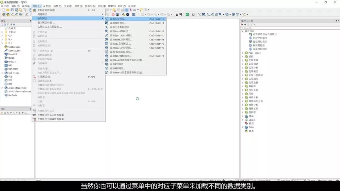Click the toolbox Search input field
Screen dimensions: 340x191
click(x=290, y=28)
